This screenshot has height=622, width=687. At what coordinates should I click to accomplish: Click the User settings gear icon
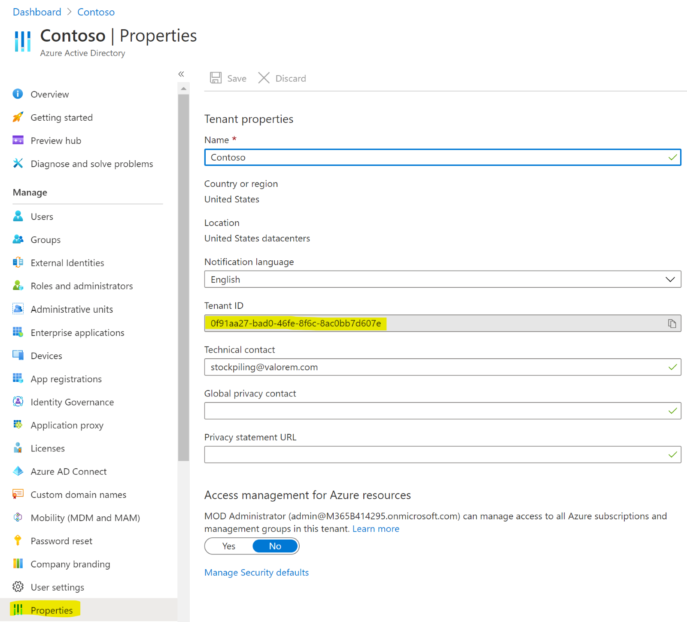pos(18,587)
